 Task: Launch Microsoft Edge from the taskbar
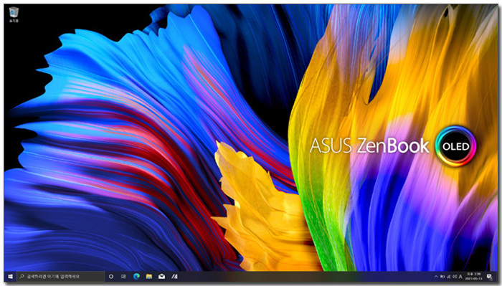[x=137, y=277]
